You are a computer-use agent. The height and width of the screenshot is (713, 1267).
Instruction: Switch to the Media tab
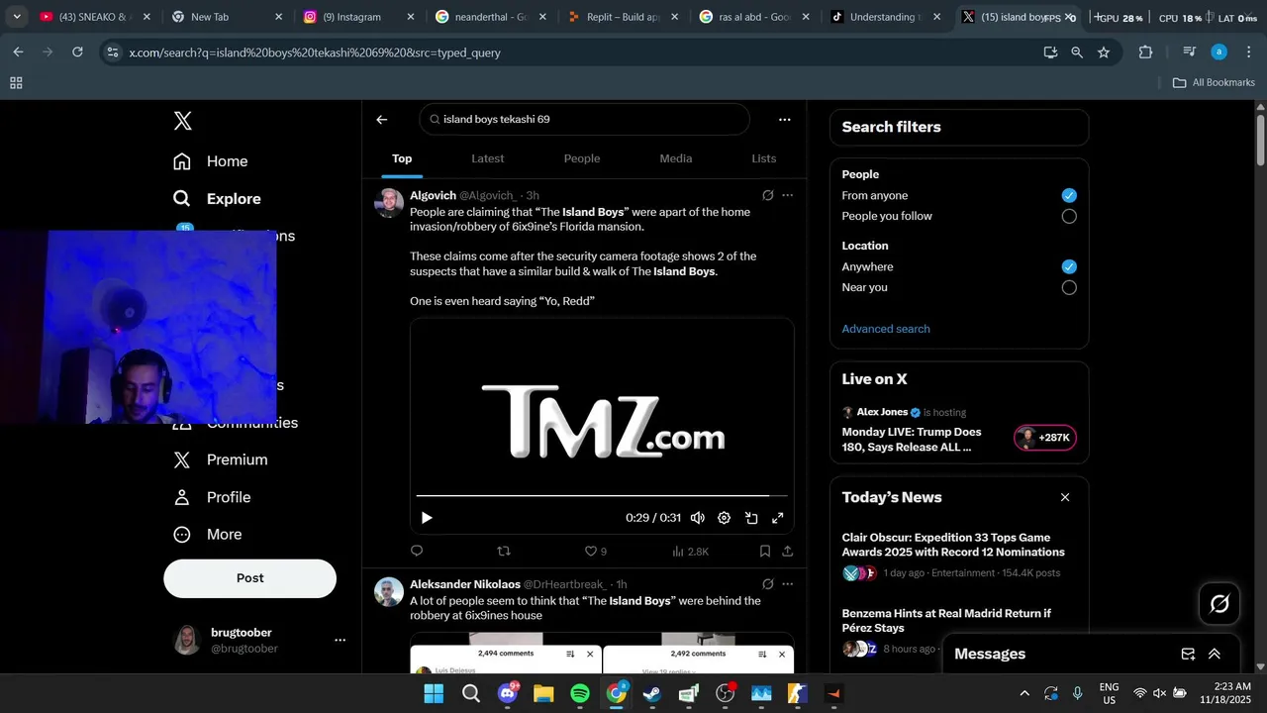tap(676, 158)
